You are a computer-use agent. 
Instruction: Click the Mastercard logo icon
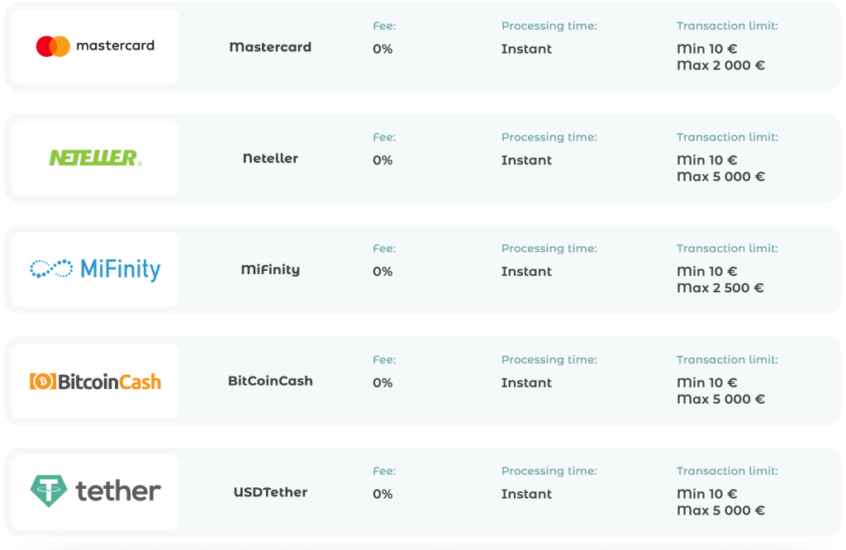(95, 46)
